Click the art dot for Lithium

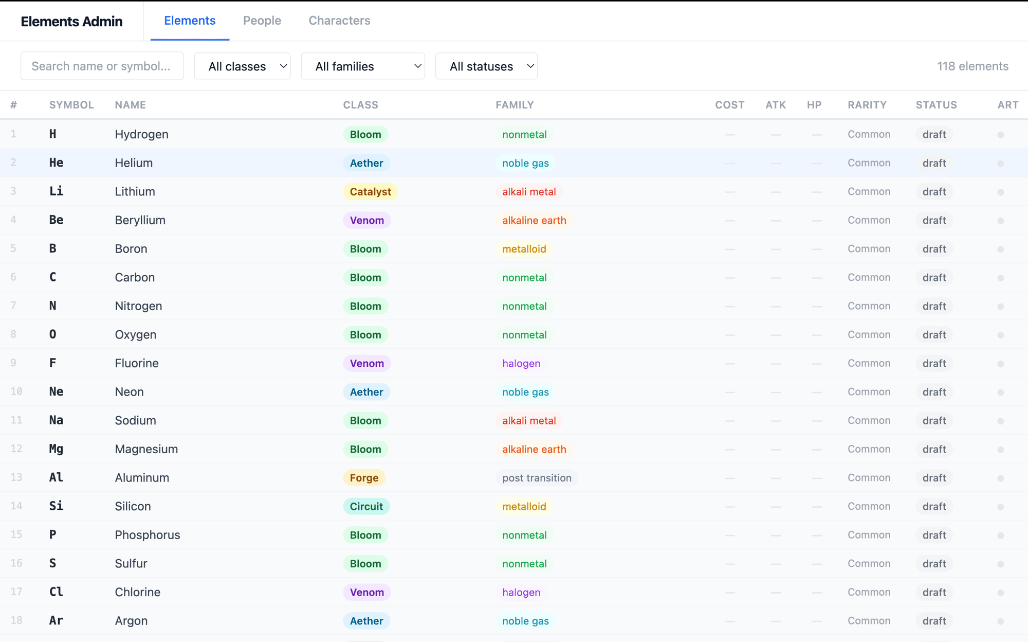[1001, 192]
